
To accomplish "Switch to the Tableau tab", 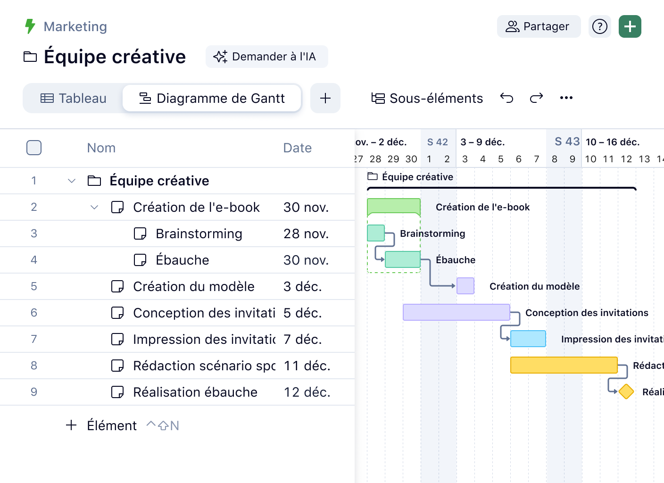I will point(73,98).
